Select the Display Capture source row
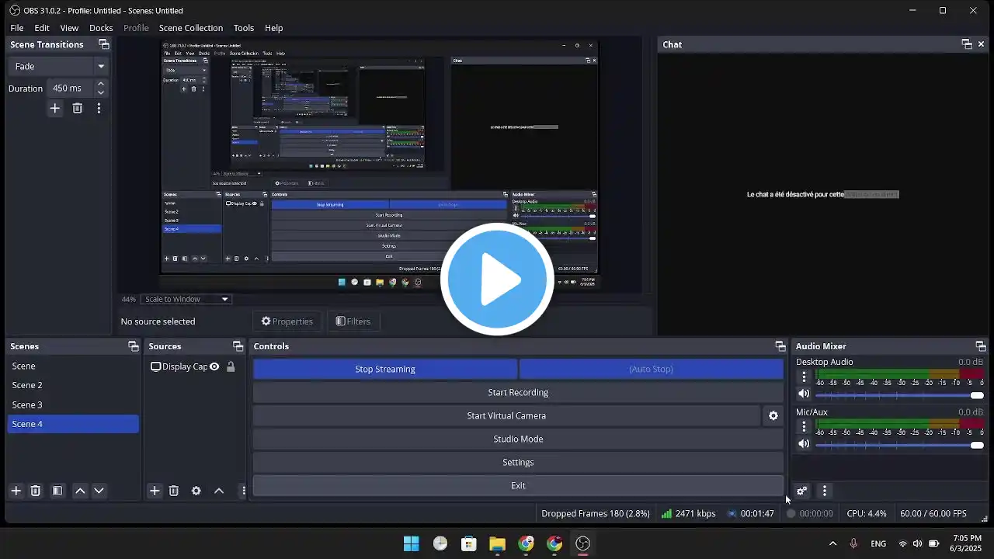 [x=196, y=367]
